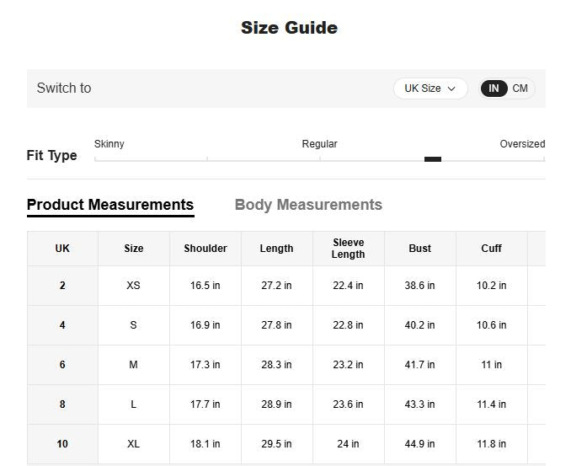Click the Shoulder column header
The width and height of the screenshot is (571, 466).
point(205,249)
